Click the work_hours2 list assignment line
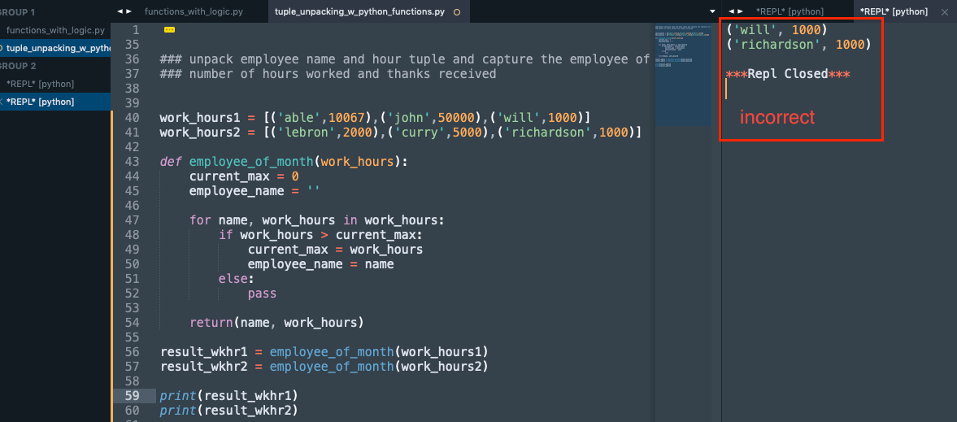The image size is (957, 422). point(400,132)
